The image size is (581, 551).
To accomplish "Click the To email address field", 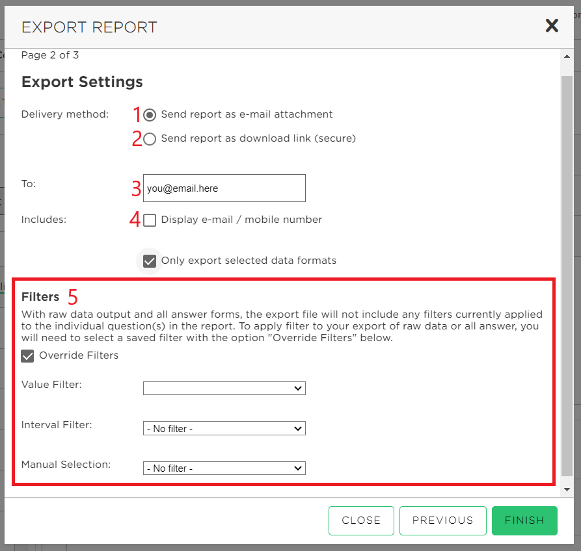I will click(224, 188).
